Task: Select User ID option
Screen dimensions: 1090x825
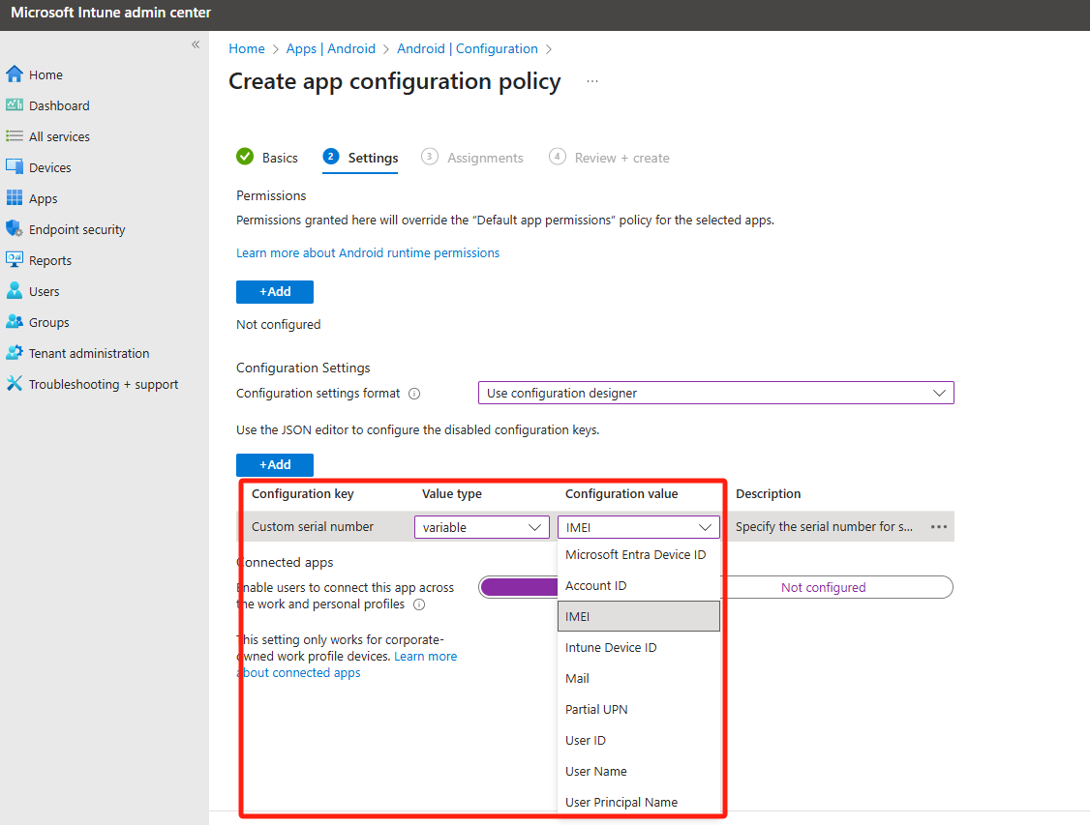Action: [x=638, y=740]
